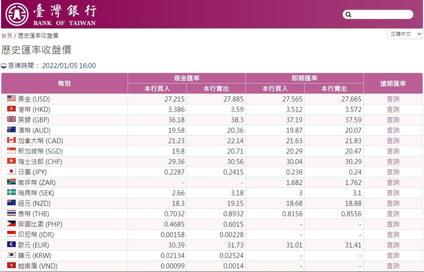
Task: Click USD spot selling rate 27.665
Action: 351,99
